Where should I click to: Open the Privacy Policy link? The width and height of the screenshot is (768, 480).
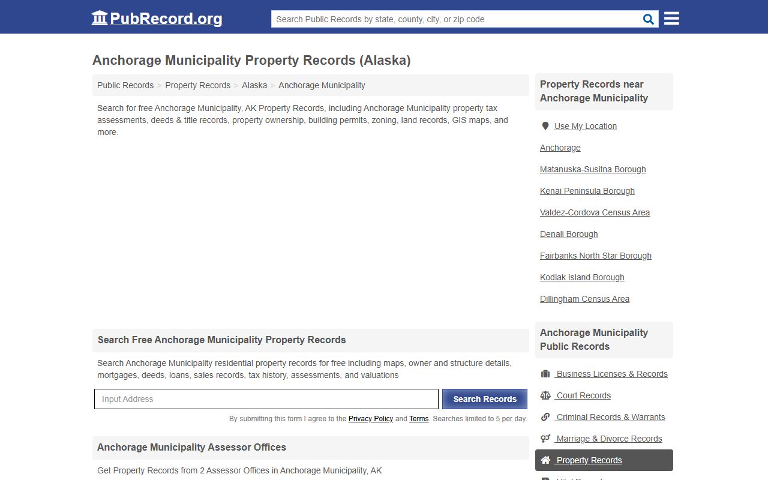(x=371, y=419)
